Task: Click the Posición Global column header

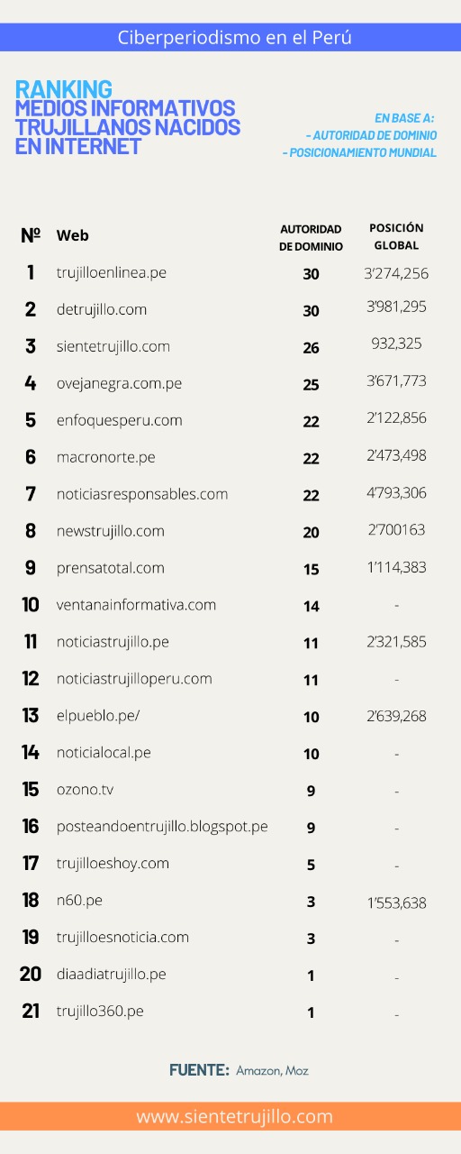Action: (396, 236)
